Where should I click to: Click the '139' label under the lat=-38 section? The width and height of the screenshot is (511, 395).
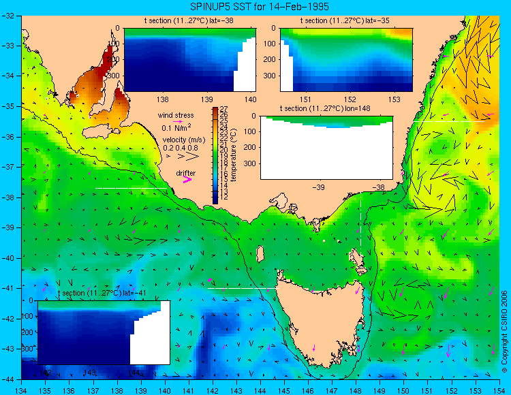pos(206,99)
